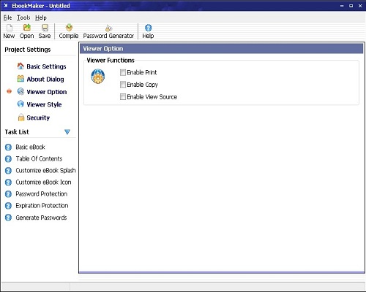The width and height of the screenshot is (366, 292).
Task: Collapse the Task List with the arrow
Action: [67, 132]
